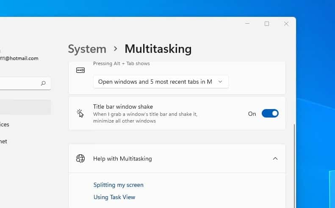Open the Splitting my screen help link
The height and width of the screenshot is (208, 335).
(118, 185)
